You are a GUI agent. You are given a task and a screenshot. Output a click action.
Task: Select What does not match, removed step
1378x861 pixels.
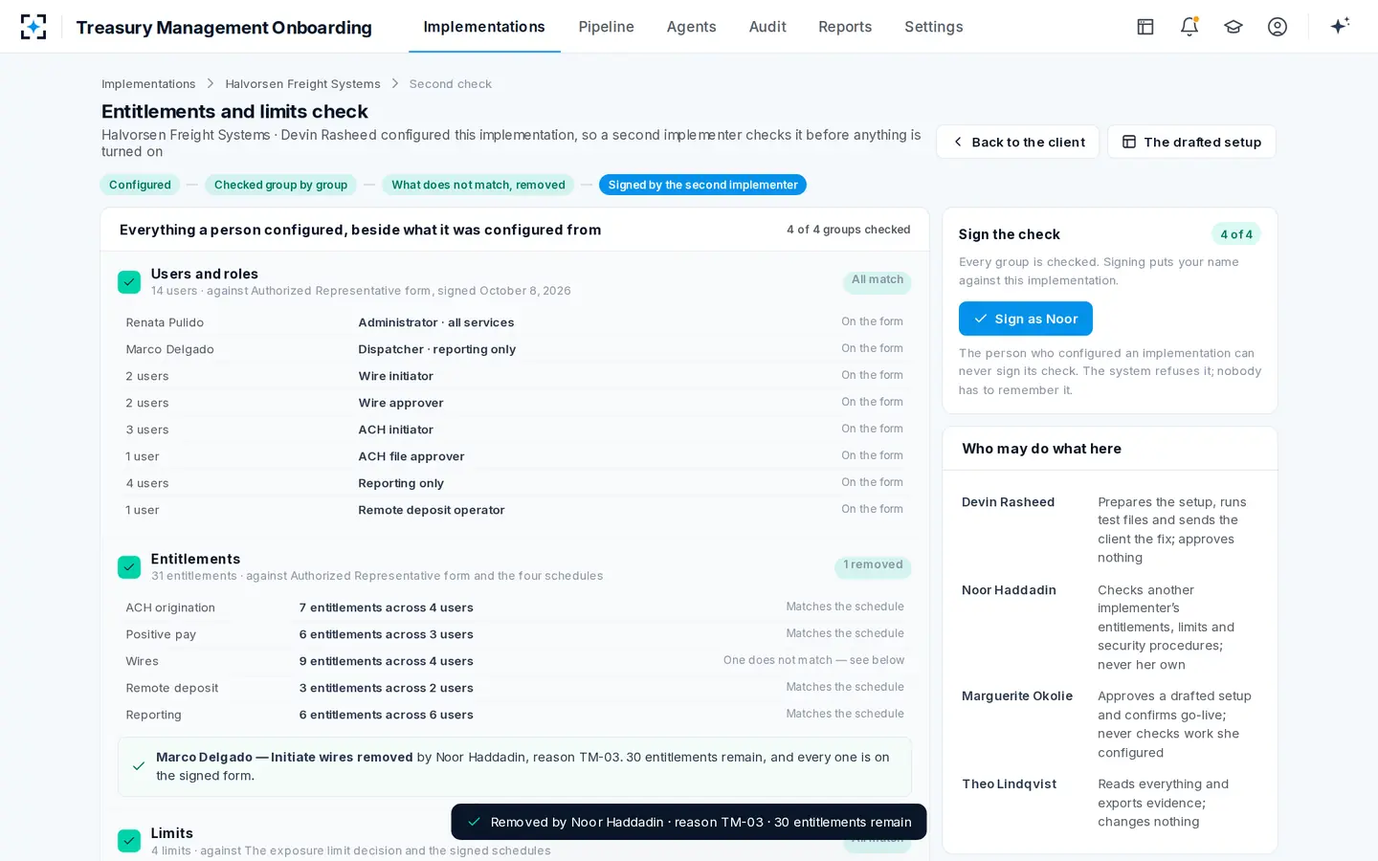(478, 185)
